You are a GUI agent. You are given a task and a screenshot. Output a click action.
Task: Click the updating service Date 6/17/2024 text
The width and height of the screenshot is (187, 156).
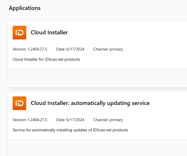[70, 120]
